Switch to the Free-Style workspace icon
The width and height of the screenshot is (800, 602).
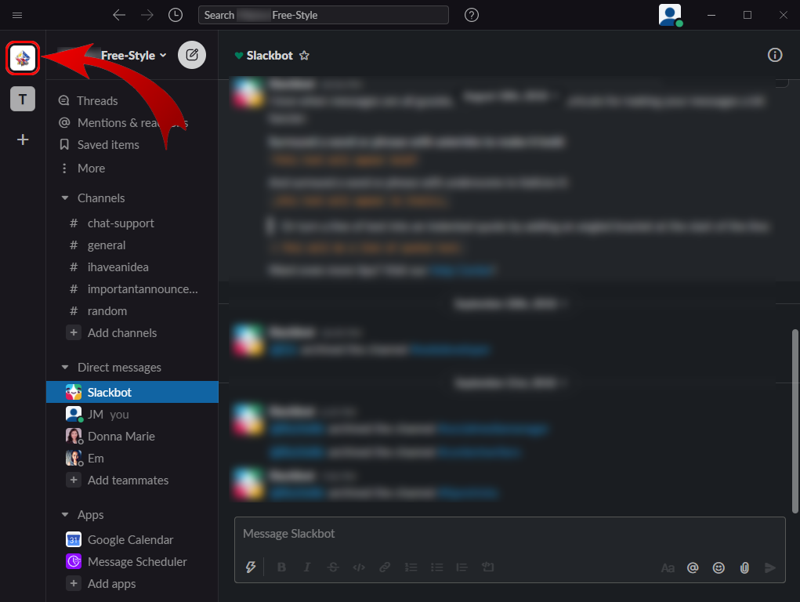click(x=23, y=58)
